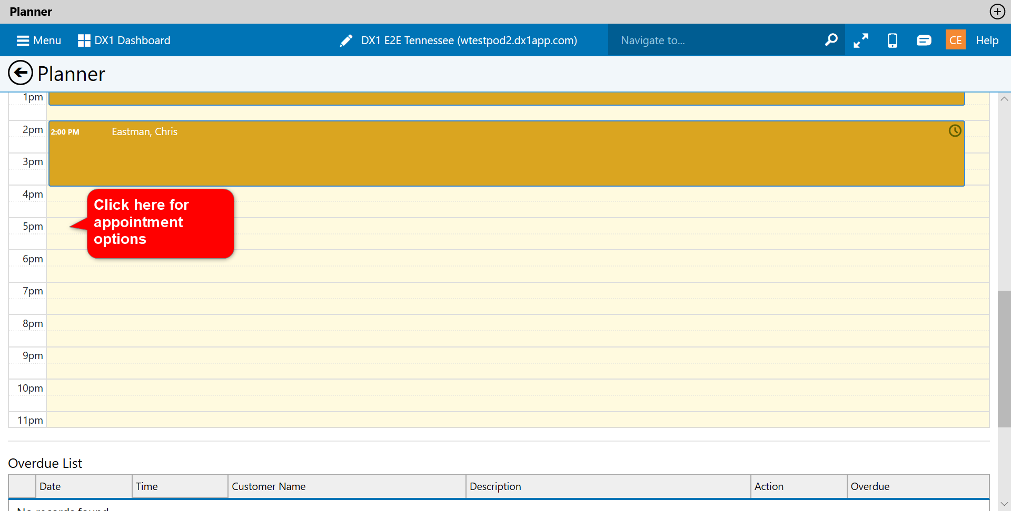
Task: Sort Overdue List by Date column
Action: 84,486
